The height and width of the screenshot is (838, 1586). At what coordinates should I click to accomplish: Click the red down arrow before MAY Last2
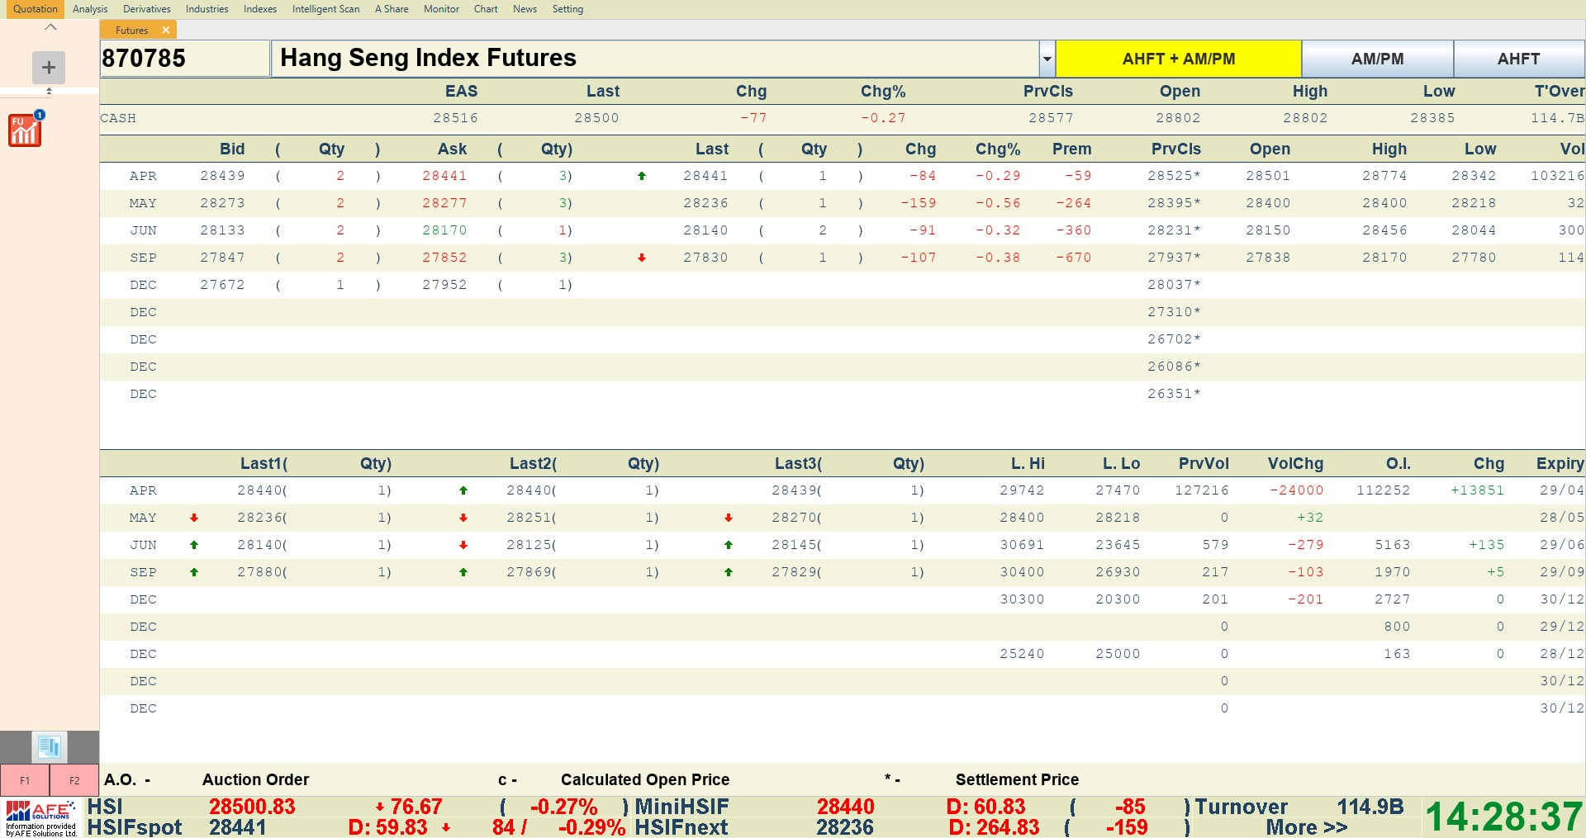coord(463,518)
